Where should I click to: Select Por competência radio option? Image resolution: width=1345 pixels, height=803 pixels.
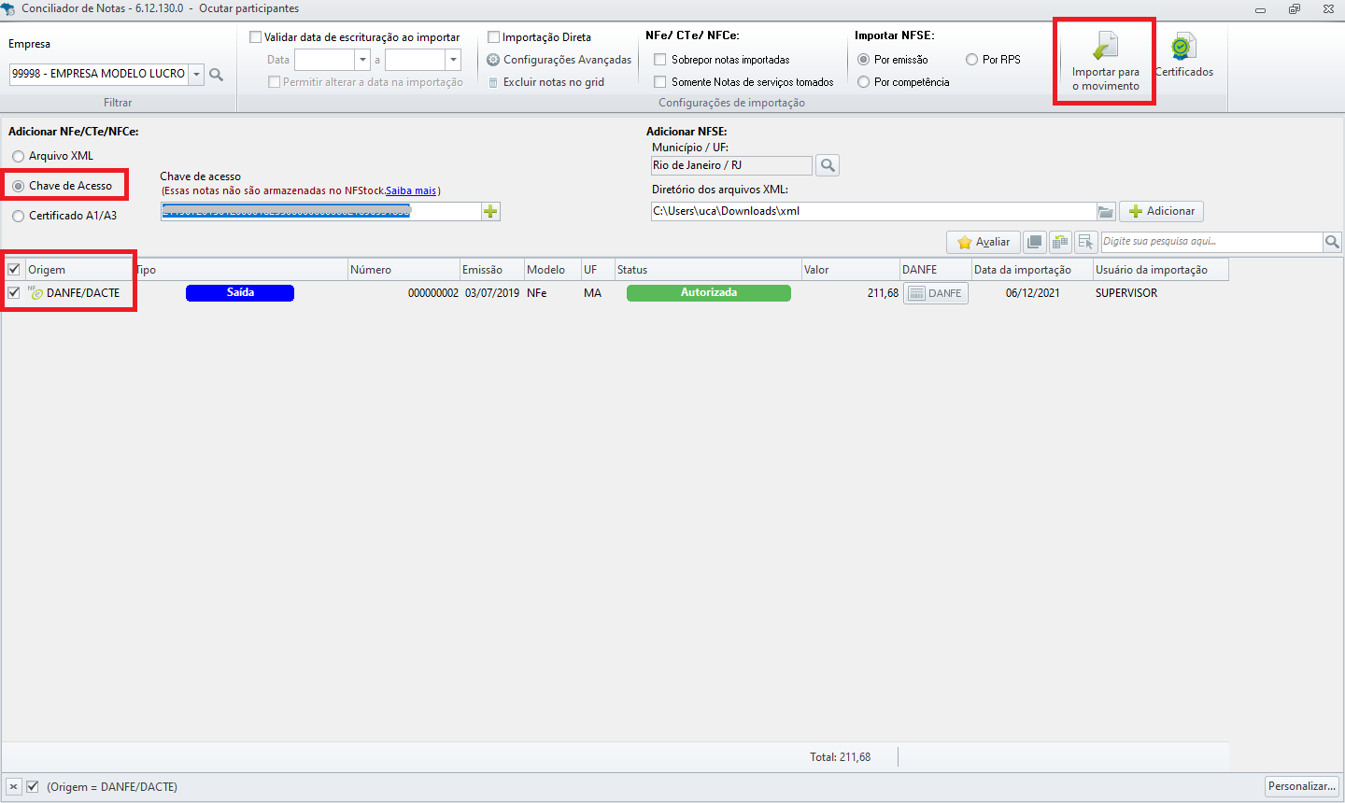point(864,82)
